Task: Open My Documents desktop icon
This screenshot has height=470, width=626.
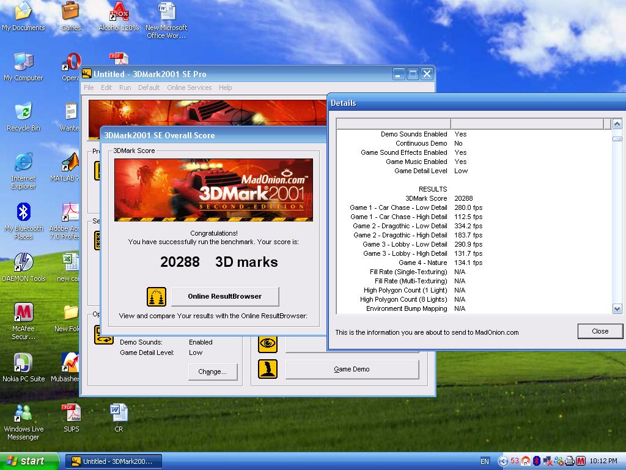Action: [x=23, y=16]
